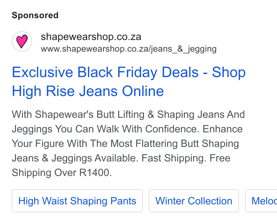Click the Butt Lifting & Shaping Jeans text
Viewport: 277px width, 224px height.
(x=145, y=115)
